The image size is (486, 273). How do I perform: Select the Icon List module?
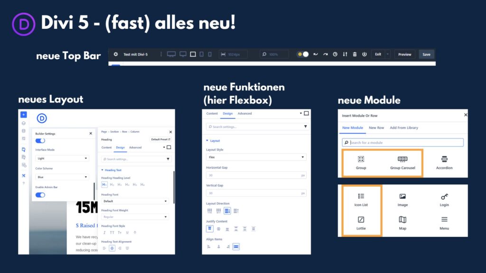coord(361,199)
